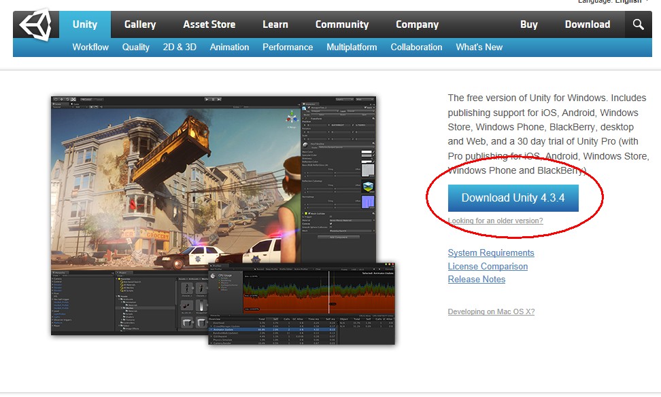The image size is (661, 397).
Task: Open the What's New page
Action: coord(479,47)
